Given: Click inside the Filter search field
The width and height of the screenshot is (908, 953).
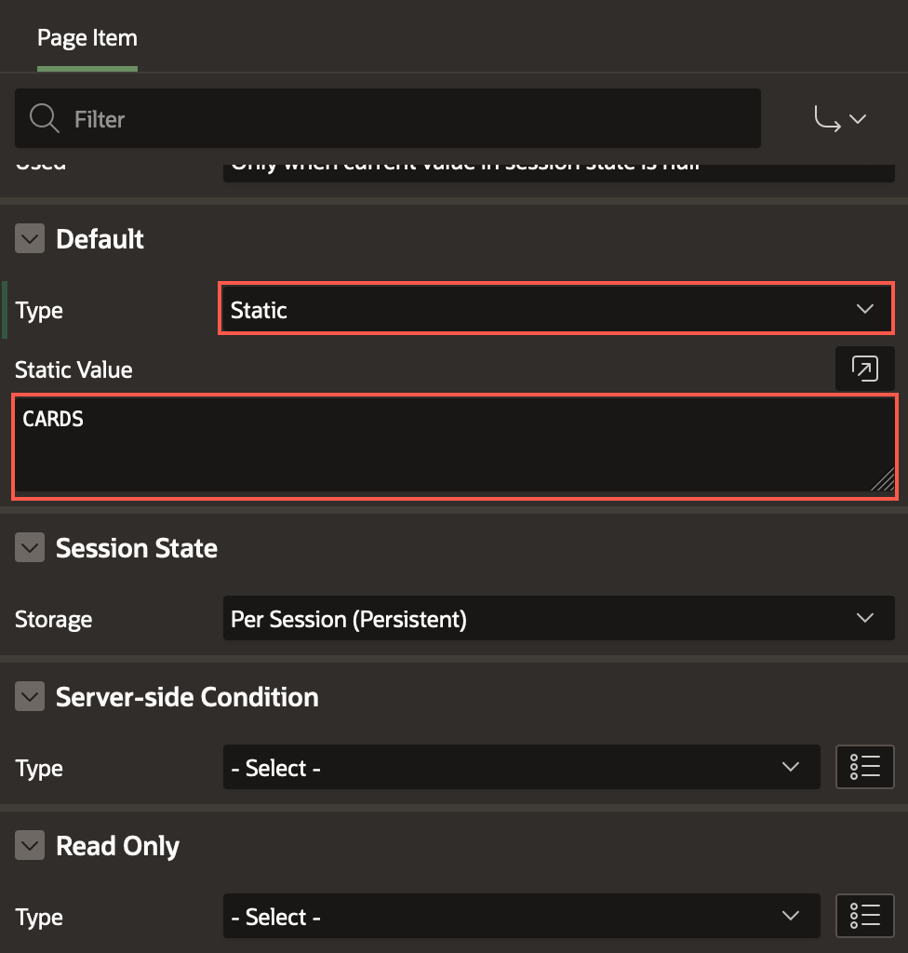Looking at the screenshot, I should click(x=409, y=119).
